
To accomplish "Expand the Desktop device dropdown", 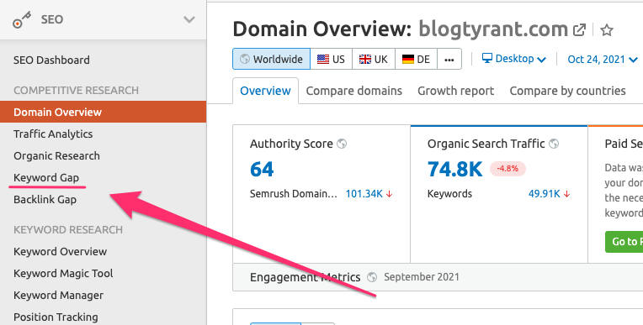I will click(514, 59).
